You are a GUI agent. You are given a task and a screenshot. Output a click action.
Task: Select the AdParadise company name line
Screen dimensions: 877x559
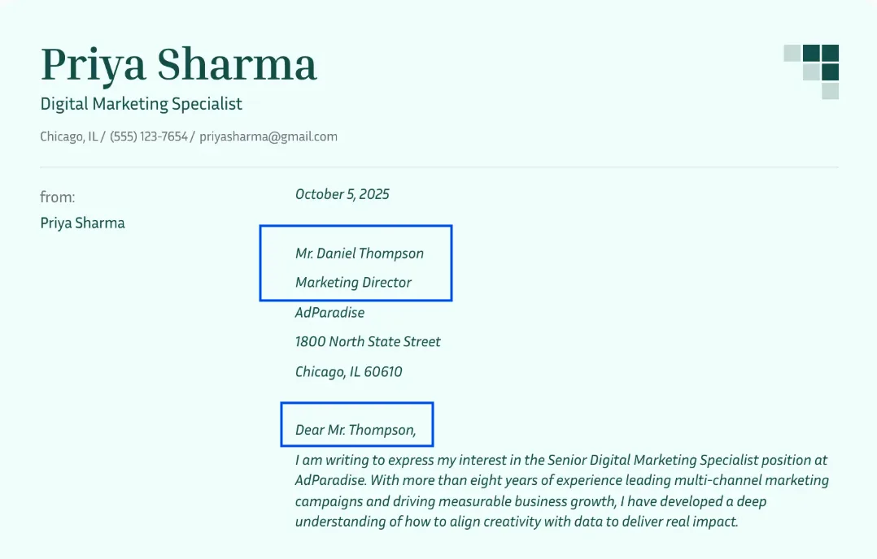330,313
